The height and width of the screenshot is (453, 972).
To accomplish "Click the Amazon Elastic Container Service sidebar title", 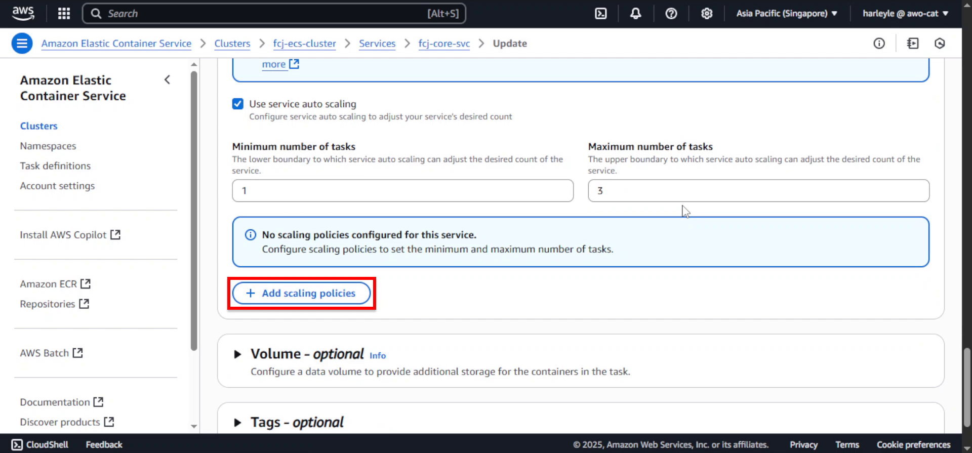I will pyautogui.click(x=73, y=88).
